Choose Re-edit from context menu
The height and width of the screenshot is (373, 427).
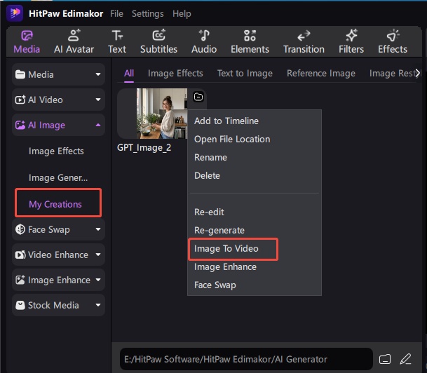(x=209, y=212)
